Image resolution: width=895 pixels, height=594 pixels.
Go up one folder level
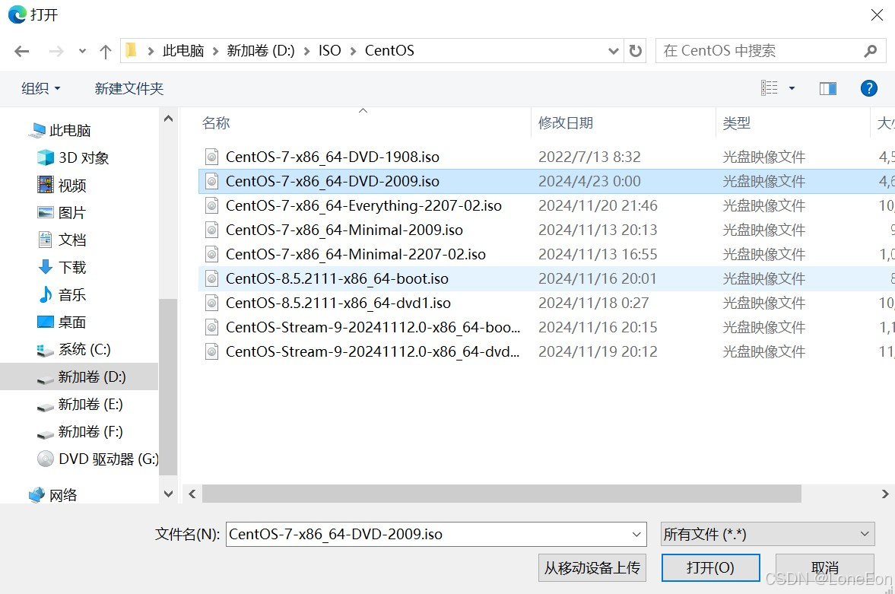click(x=105, y=52)
